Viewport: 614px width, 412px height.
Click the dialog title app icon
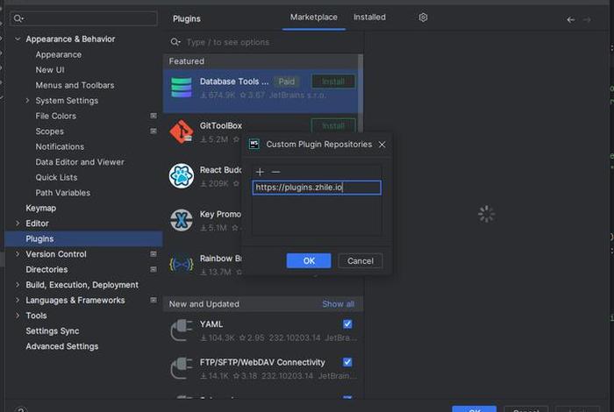pyautogui.click(x=254, y=145)
